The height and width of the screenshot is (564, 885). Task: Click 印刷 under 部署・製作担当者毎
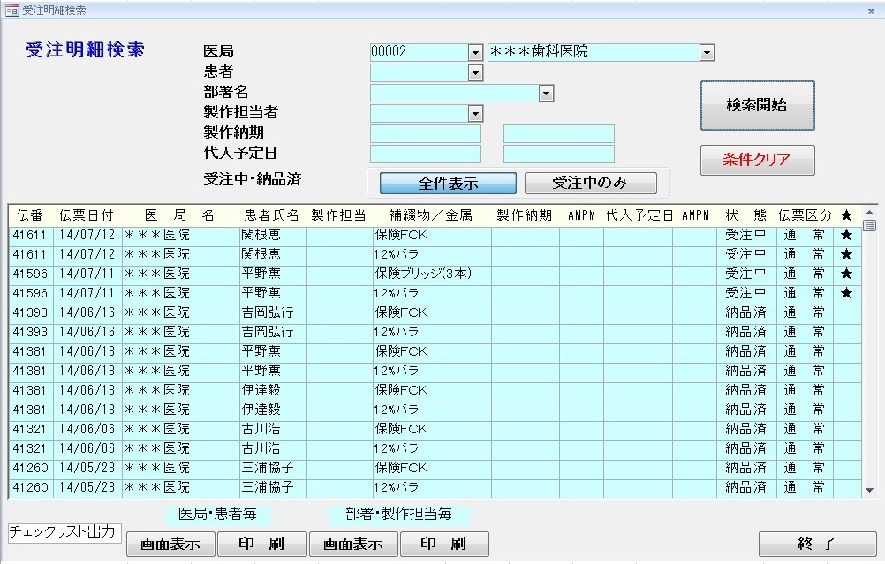point(443,544)
